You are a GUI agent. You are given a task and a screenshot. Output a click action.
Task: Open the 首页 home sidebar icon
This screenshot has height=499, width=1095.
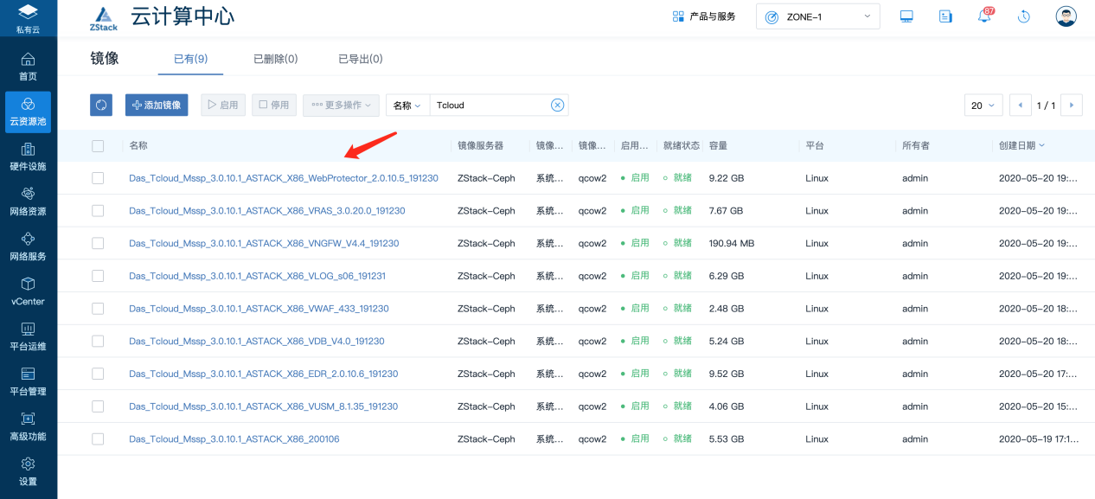(28, 67)
